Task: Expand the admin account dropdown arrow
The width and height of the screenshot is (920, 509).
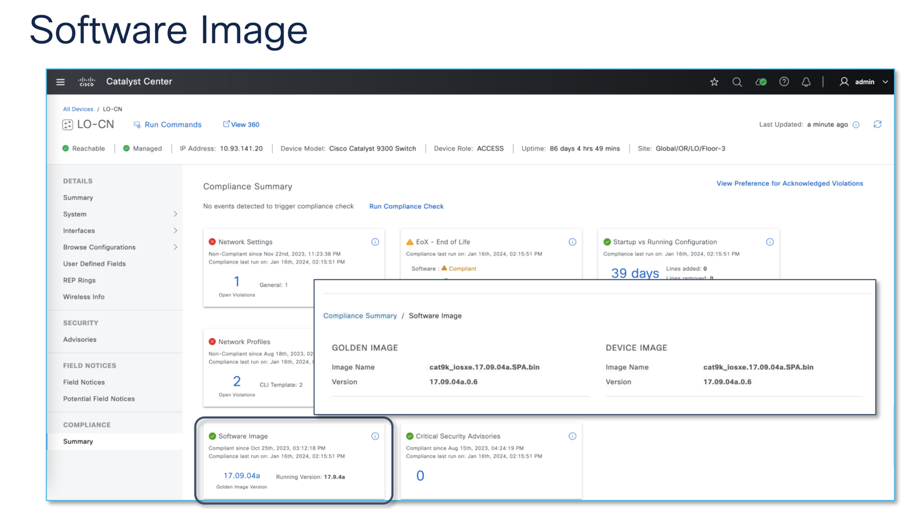Action: coord(885,82)
